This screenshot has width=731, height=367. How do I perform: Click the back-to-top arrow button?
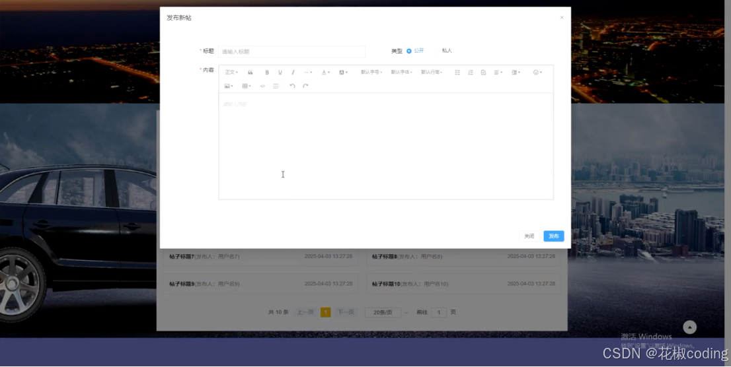(x=690, y=327)
